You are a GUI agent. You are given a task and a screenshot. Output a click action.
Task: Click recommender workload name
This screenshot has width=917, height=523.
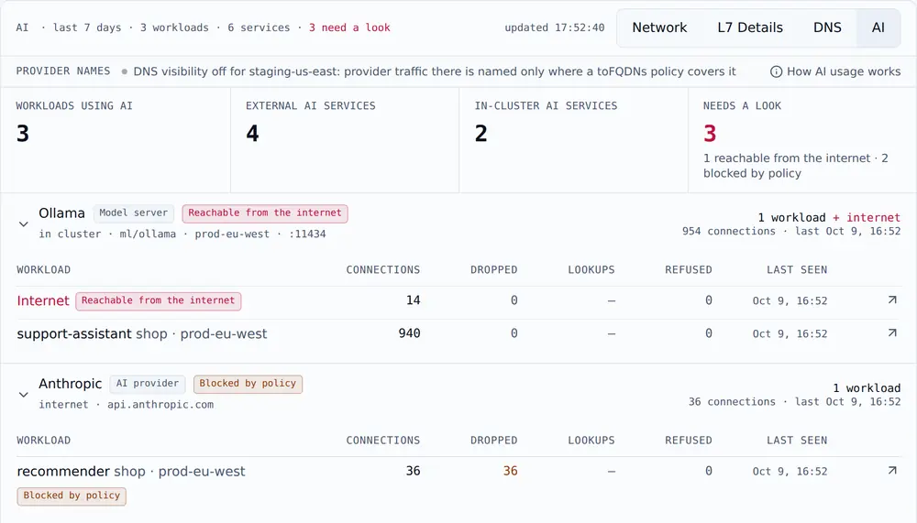(x=63, y=471)
